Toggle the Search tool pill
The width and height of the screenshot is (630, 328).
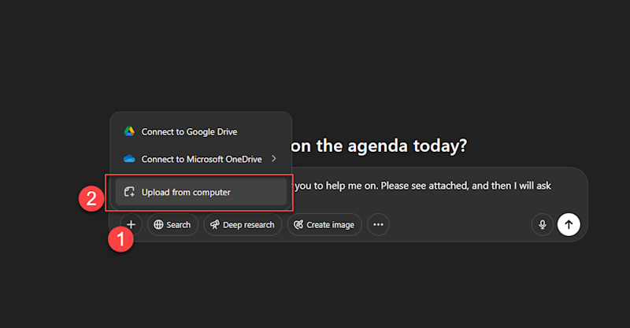172,224
